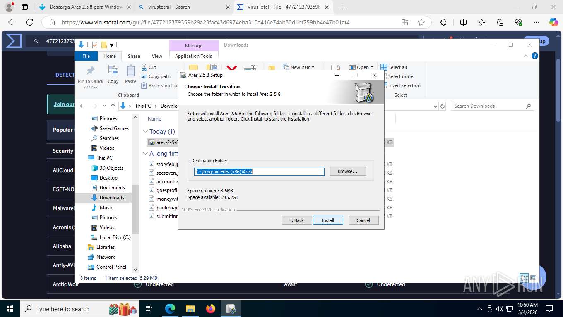Click Install in Ares Setup dialog
This screenshot has height=317, width=563.
click(x=328, y=220)
